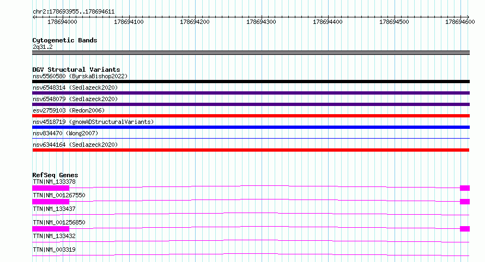Image resolution: width=485 pixels, height=262 pixels.
Task: Click the purple nsv6548079 variant bar
Action: (251, 104)
